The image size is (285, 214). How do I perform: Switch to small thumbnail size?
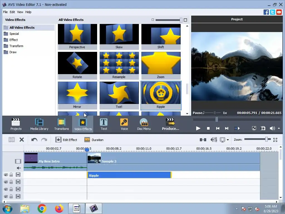[153, 20]
